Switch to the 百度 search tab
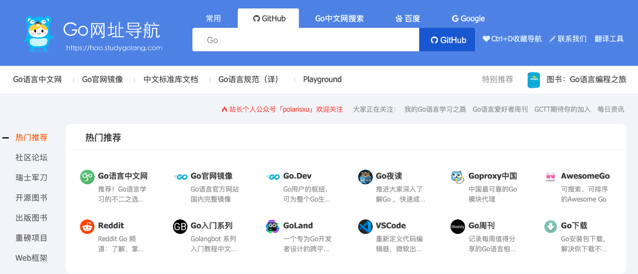Screen dimensions: 638x274 tap(408, 18)
